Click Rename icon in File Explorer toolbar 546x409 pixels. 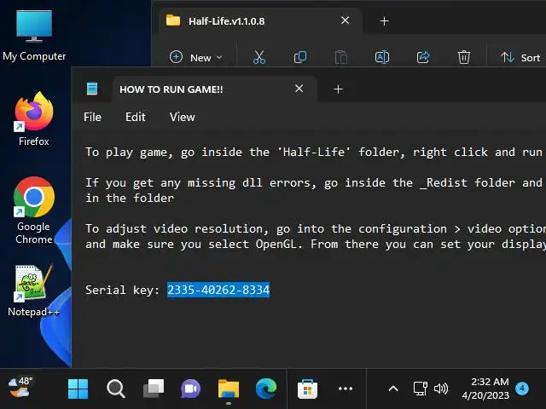(x=382, y=57)
